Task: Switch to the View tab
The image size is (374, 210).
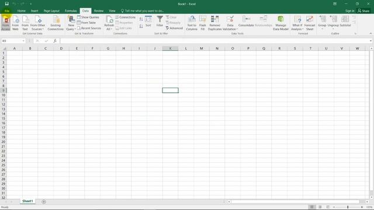Action: 112,11
